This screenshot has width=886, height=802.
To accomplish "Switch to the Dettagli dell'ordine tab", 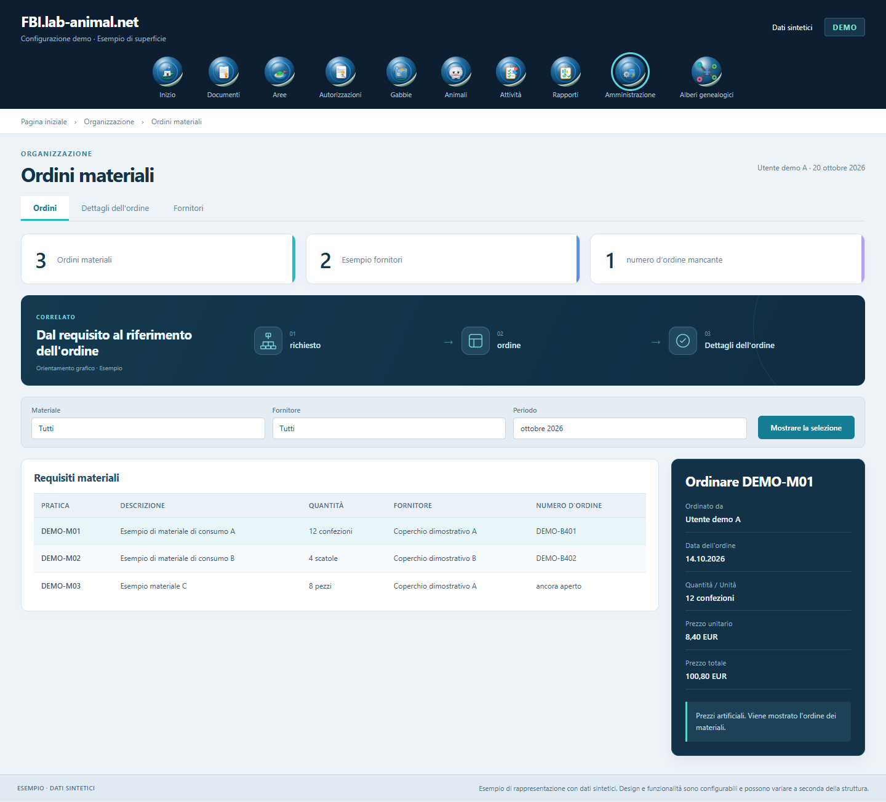I will 115,208.
